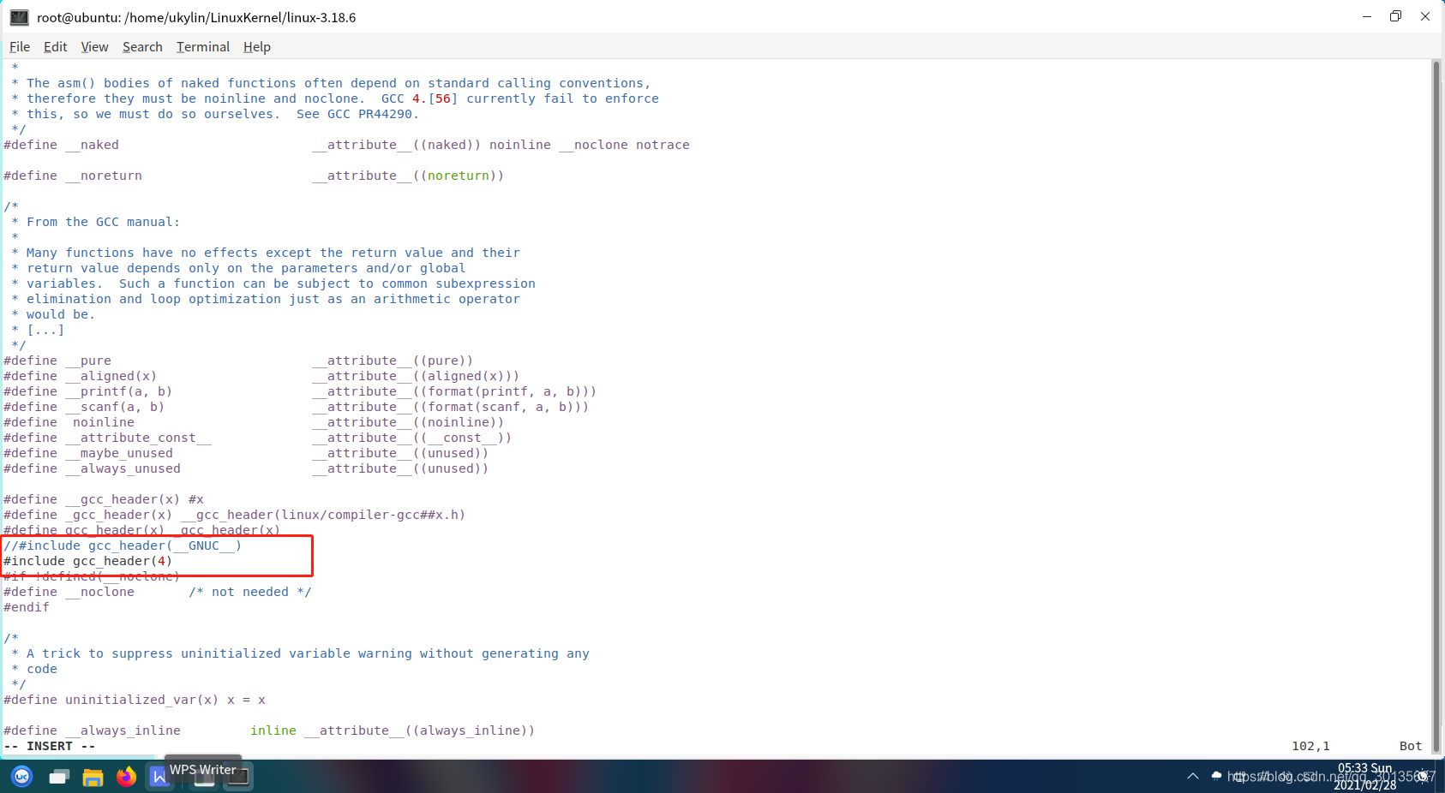Open the View menu
This screenshot has width=1445, height=793.
pos(94,47)
